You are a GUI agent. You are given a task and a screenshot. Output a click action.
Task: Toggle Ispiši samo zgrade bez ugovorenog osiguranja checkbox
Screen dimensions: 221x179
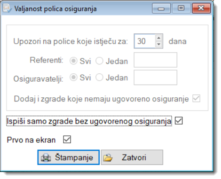(x=179, y=121)
